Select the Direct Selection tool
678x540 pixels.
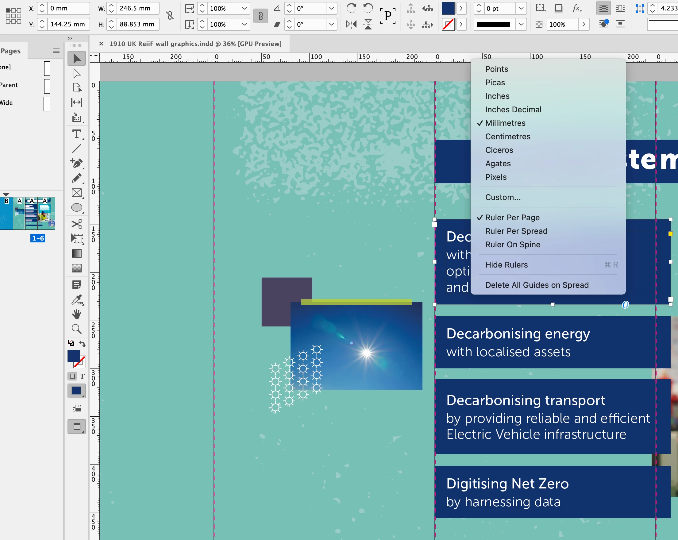tap(76, 73)
